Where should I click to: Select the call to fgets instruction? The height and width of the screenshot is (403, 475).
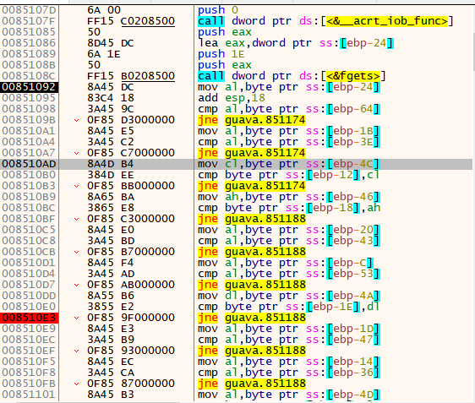tap(292, 76)
